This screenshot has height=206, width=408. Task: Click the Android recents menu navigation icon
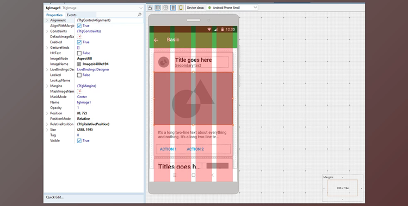(175, 175)
